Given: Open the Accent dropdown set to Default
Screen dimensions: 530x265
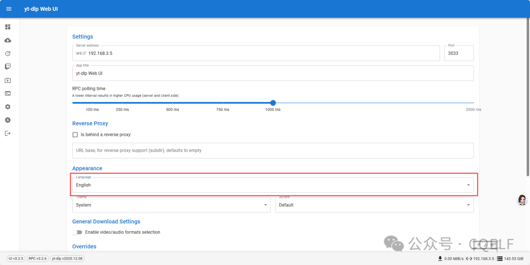Looking at the screenshot, I should 374,205.
